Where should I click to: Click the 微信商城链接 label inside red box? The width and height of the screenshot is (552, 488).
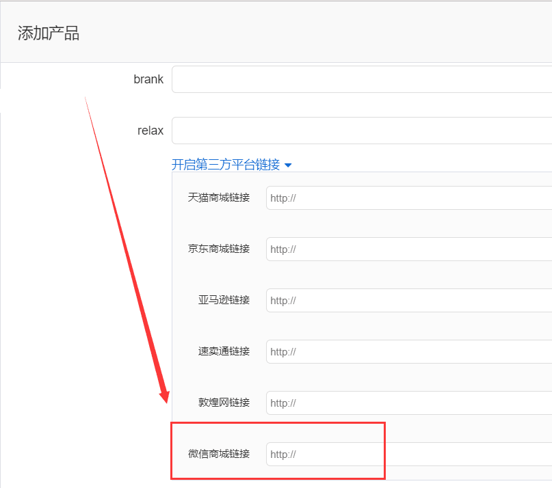(x=217, y=454)
